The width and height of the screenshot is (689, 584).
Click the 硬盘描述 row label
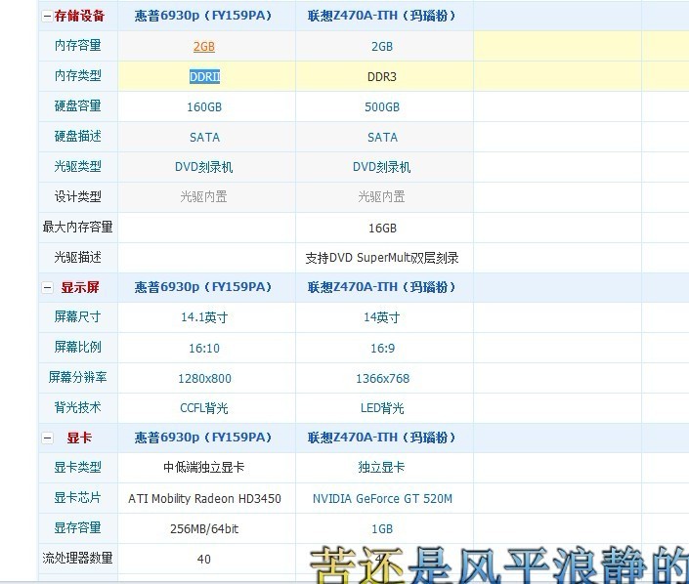point(78,136)
